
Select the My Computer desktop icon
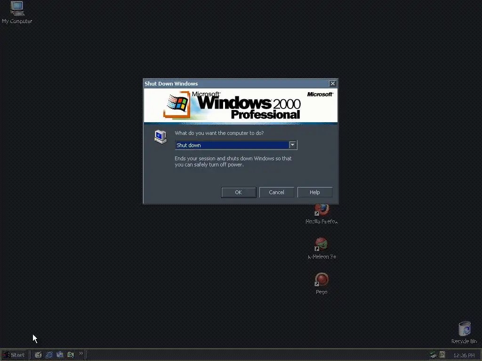tap(17, 12)
